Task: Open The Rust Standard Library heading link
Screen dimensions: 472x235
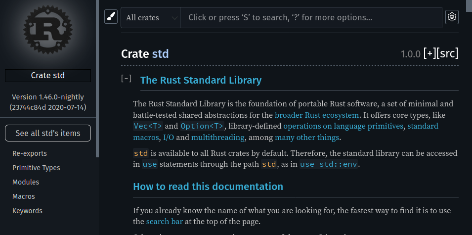Action: (201, 80)
